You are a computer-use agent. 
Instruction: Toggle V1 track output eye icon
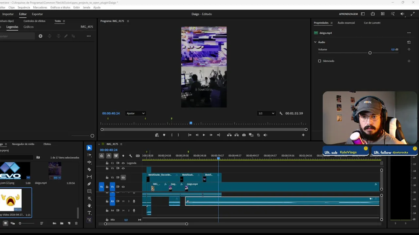click(123, 187)
